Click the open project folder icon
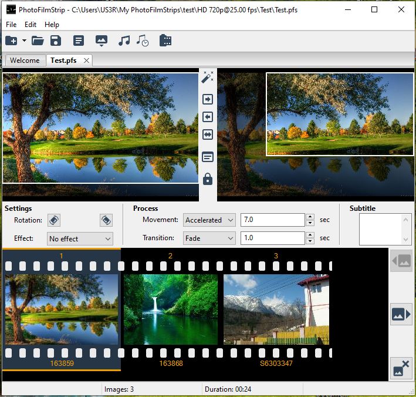The image size is (416, 397). (38, 41)
